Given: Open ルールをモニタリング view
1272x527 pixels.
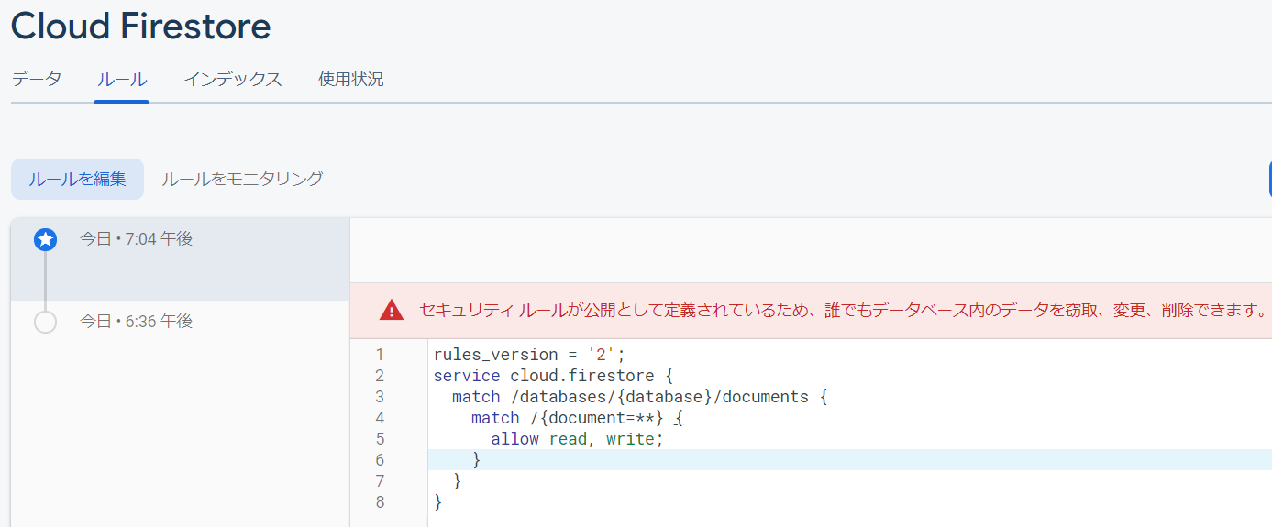Looking at the screenshot, I should point(242,179).
